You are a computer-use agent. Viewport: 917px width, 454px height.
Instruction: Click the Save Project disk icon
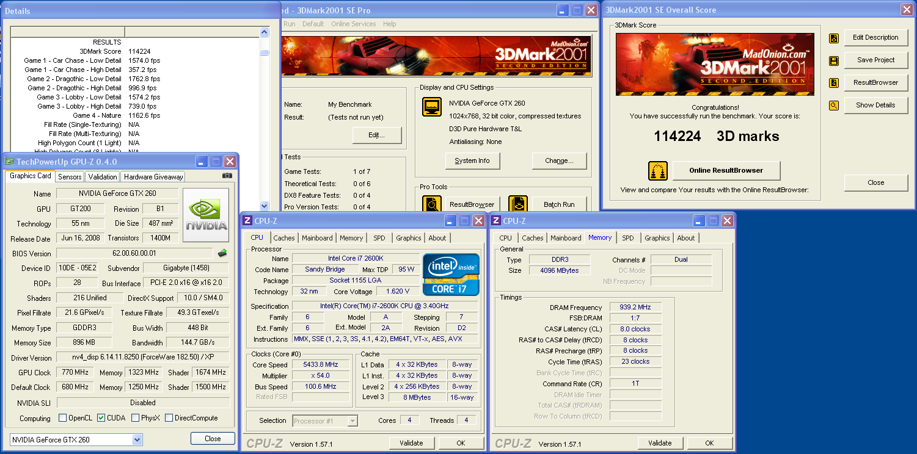pyautogui.click(x=834, y=60)
